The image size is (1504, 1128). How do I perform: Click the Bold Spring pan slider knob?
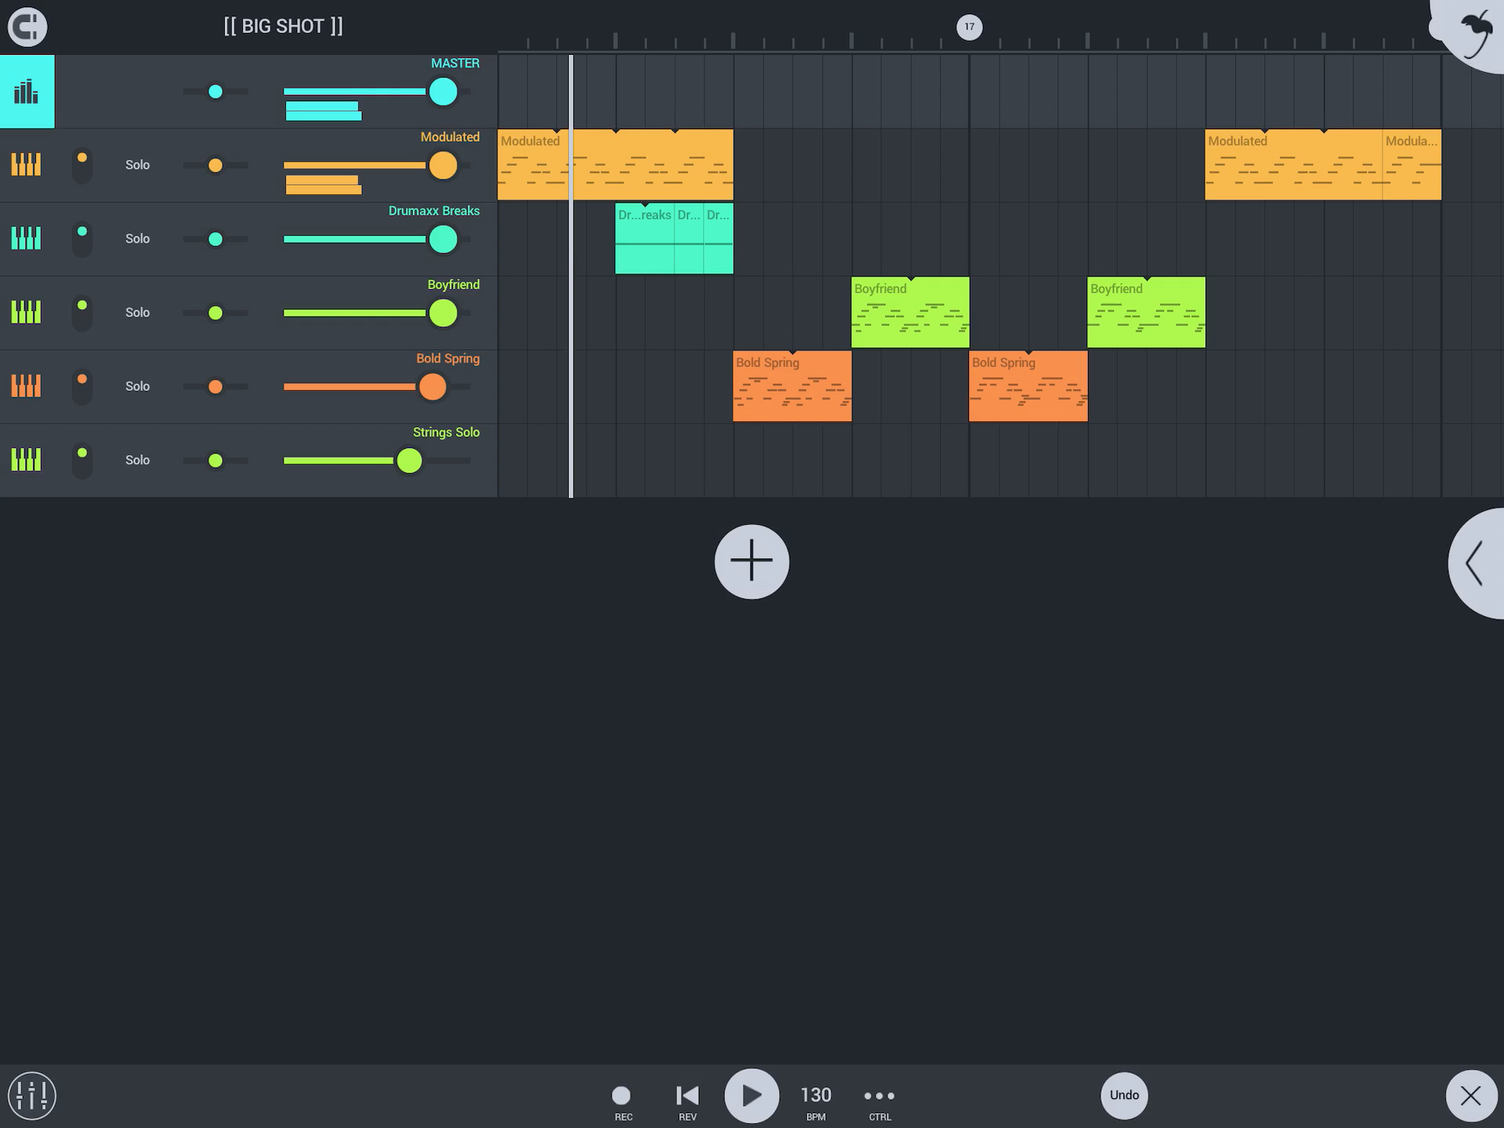(215, 386)
